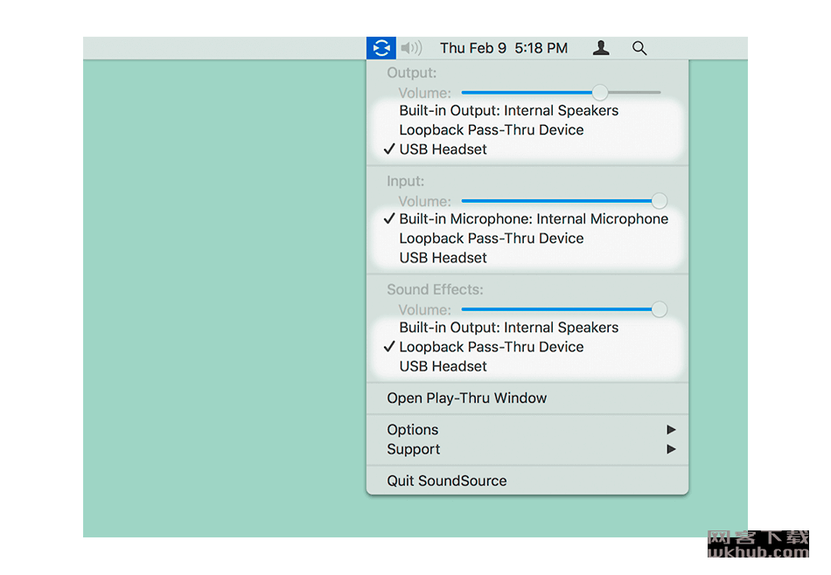
Task: Expand the Support submenu
Action: click(x=527, y=449)
